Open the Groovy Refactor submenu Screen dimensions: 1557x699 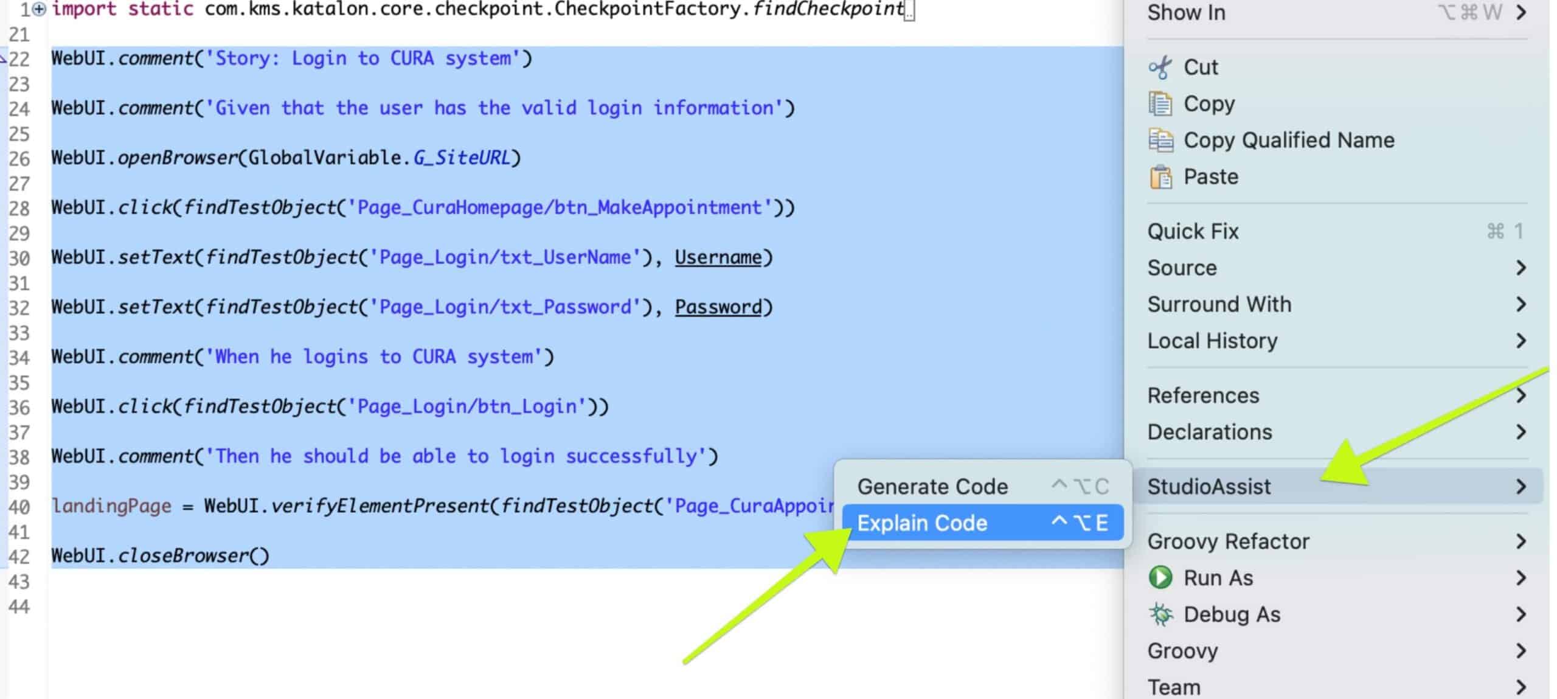[x=1336, y=541]
